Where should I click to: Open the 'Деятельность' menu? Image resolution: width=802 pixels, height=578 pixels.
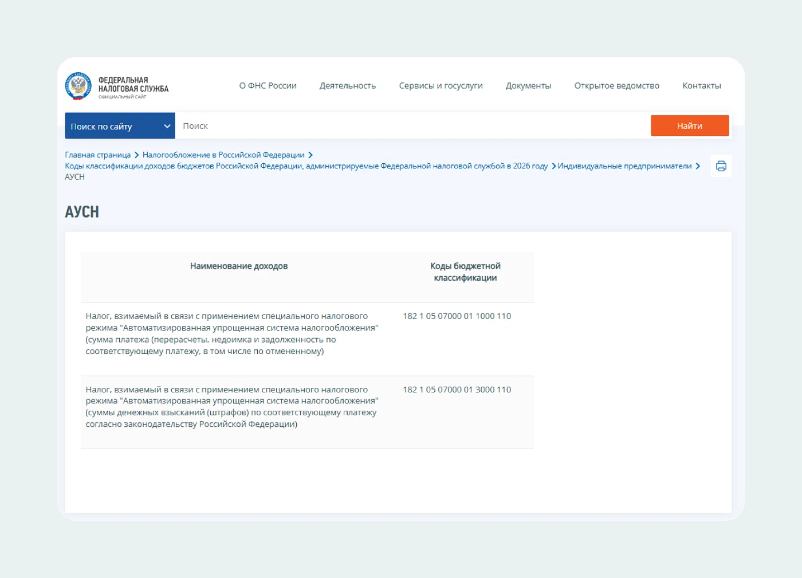347,86
